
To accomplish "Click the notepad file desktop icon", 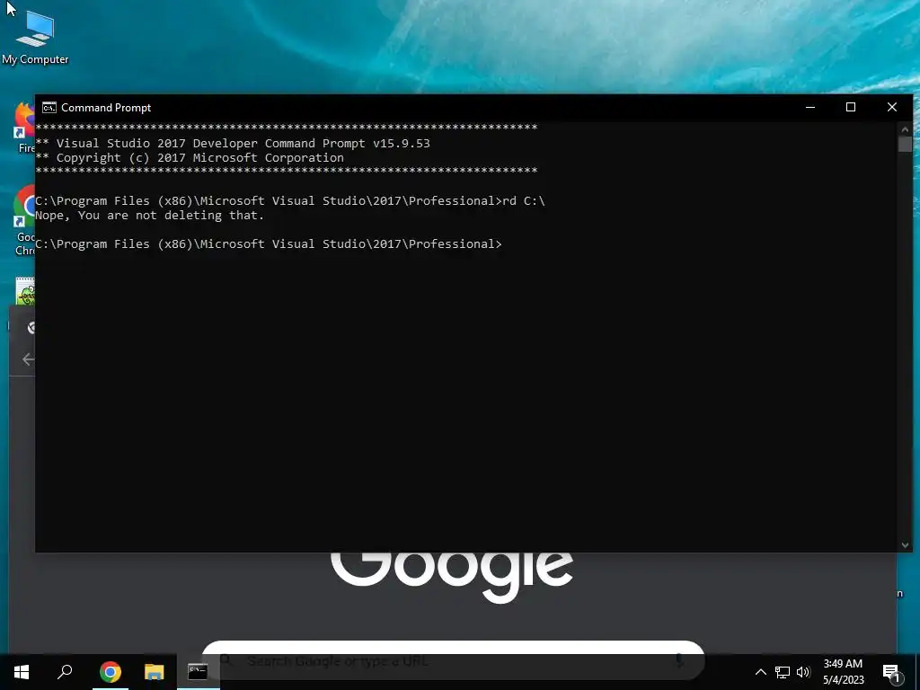I will tap(25, 292).
